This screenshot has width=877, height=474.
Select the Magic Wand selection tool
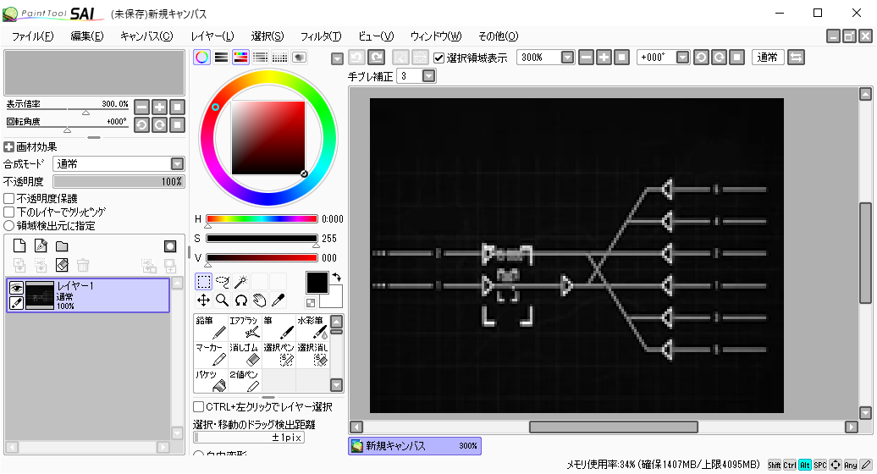point(241,281)
